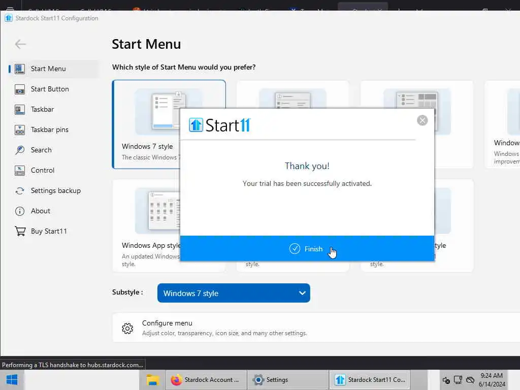The image size is (520, 390).
Task: Close the Start11 trial dialog
Action: click(x=422, y=120)
